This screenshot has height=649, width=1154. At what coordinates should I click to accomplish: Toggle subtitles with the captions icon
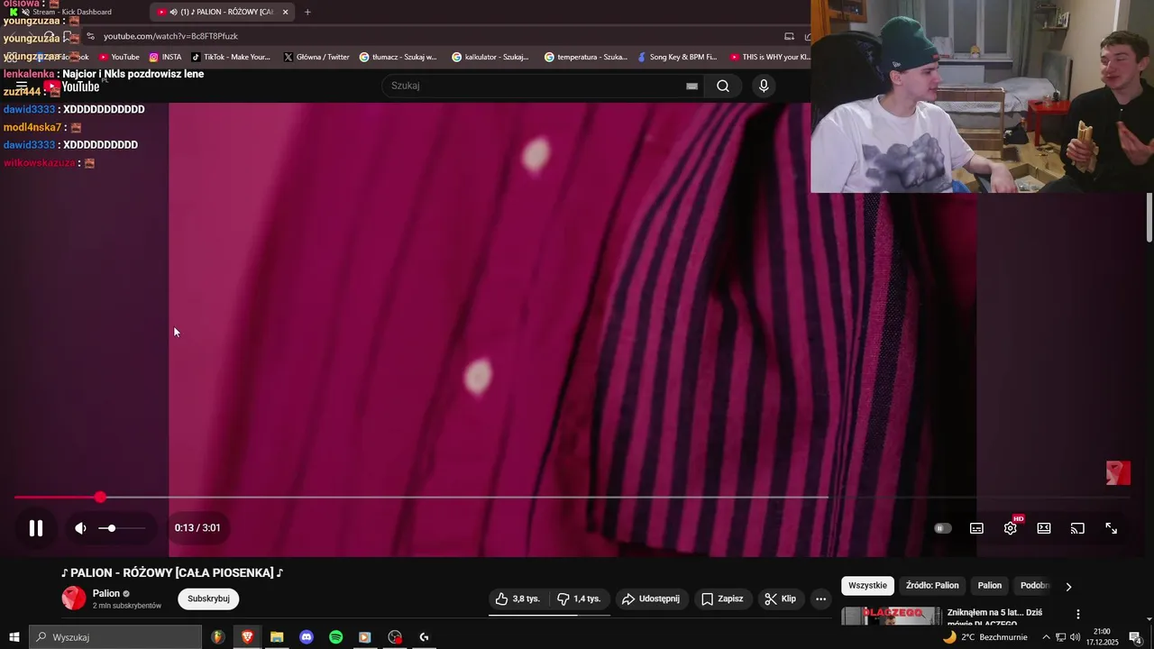pos(976,528)
